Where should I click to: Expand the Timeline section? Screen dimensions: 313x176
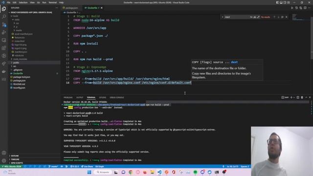click(15, 159)
